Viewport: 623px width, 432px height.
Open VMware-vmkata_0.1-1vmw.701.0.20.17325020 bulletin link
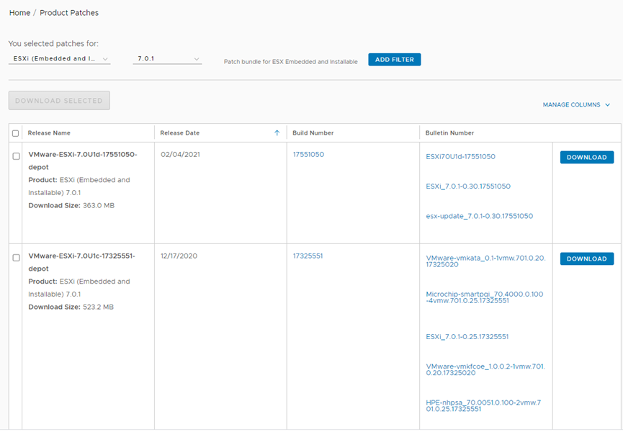tap(485, 261)
